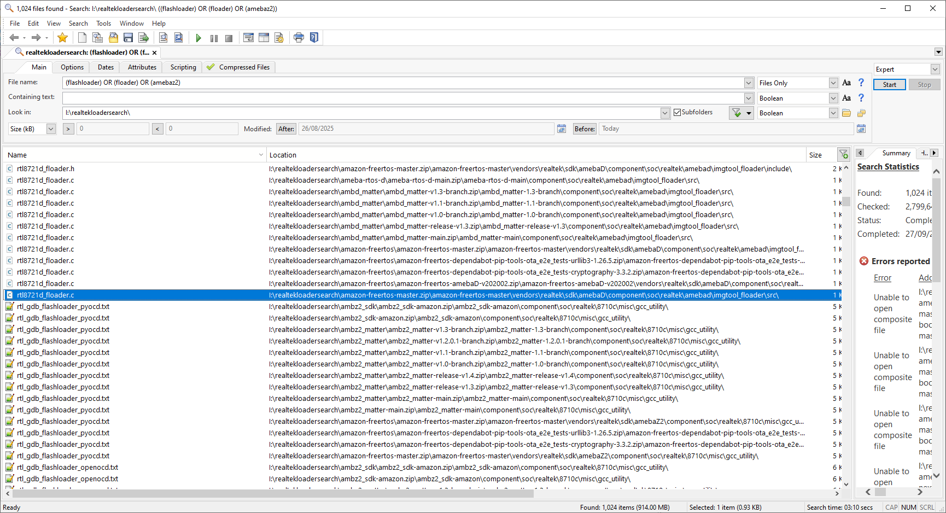Sort results by Location column header
Screen dimensions: 946x513
point(536,155)
